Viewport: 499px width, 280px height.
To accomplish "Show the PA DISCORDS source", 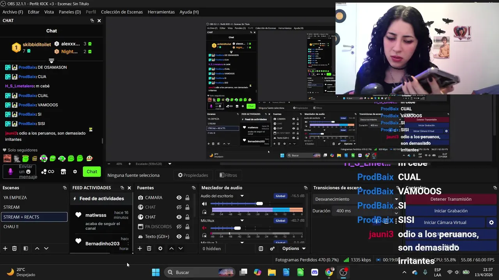I will tap(179, 227).
